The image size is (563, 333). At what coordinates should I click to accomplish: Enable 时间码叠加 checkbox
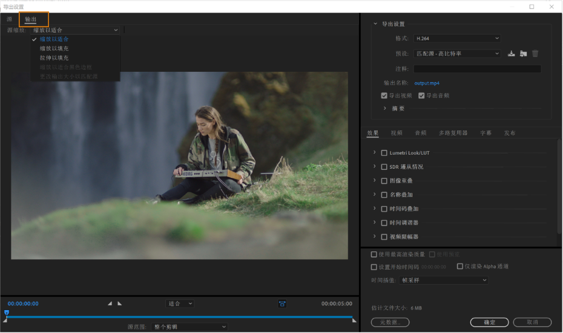(x=384, y=209)
